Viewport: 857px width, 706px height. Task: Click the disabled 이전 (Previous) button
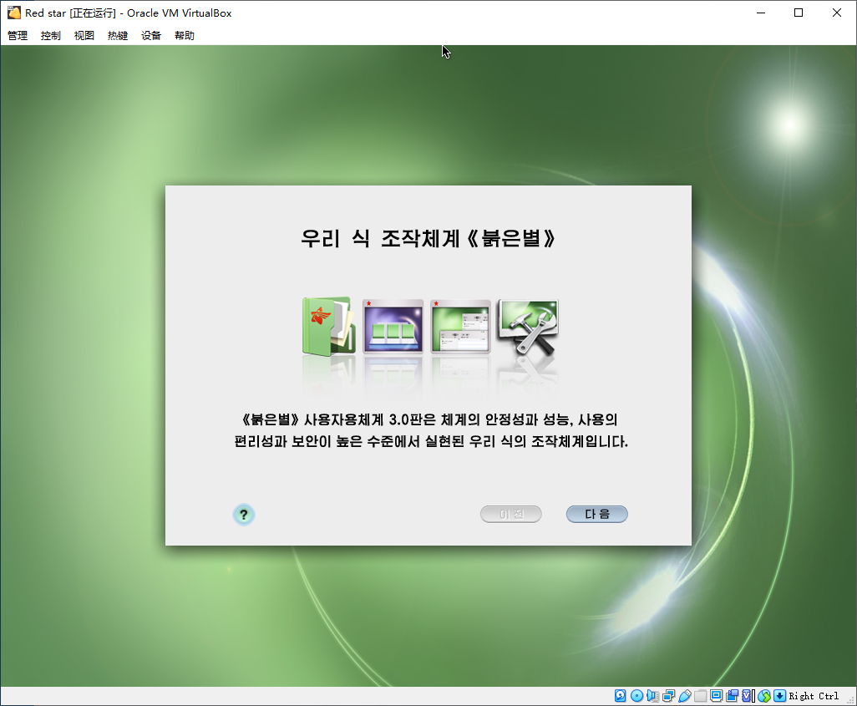click(x=511, y=514)
